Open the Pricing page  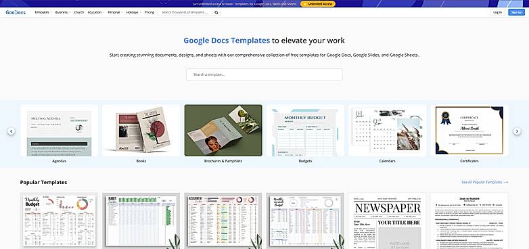coord(149,12)
